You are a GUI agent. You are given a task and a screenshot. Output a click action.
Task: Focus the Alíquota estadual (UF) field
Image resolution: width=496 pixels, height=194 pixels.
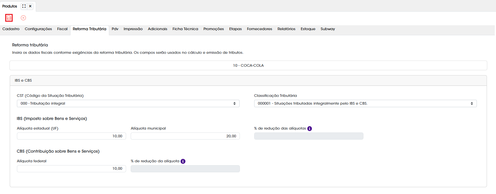72,136
